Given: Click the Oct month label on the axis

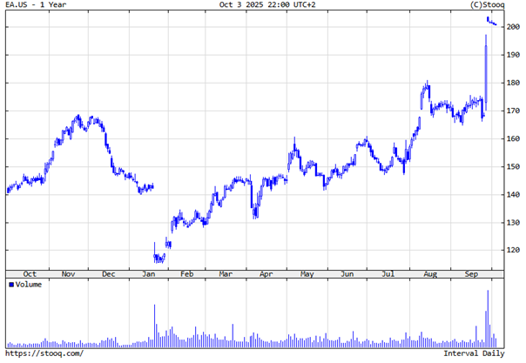Looking at the screenshot, I should [x=30, y=273].
